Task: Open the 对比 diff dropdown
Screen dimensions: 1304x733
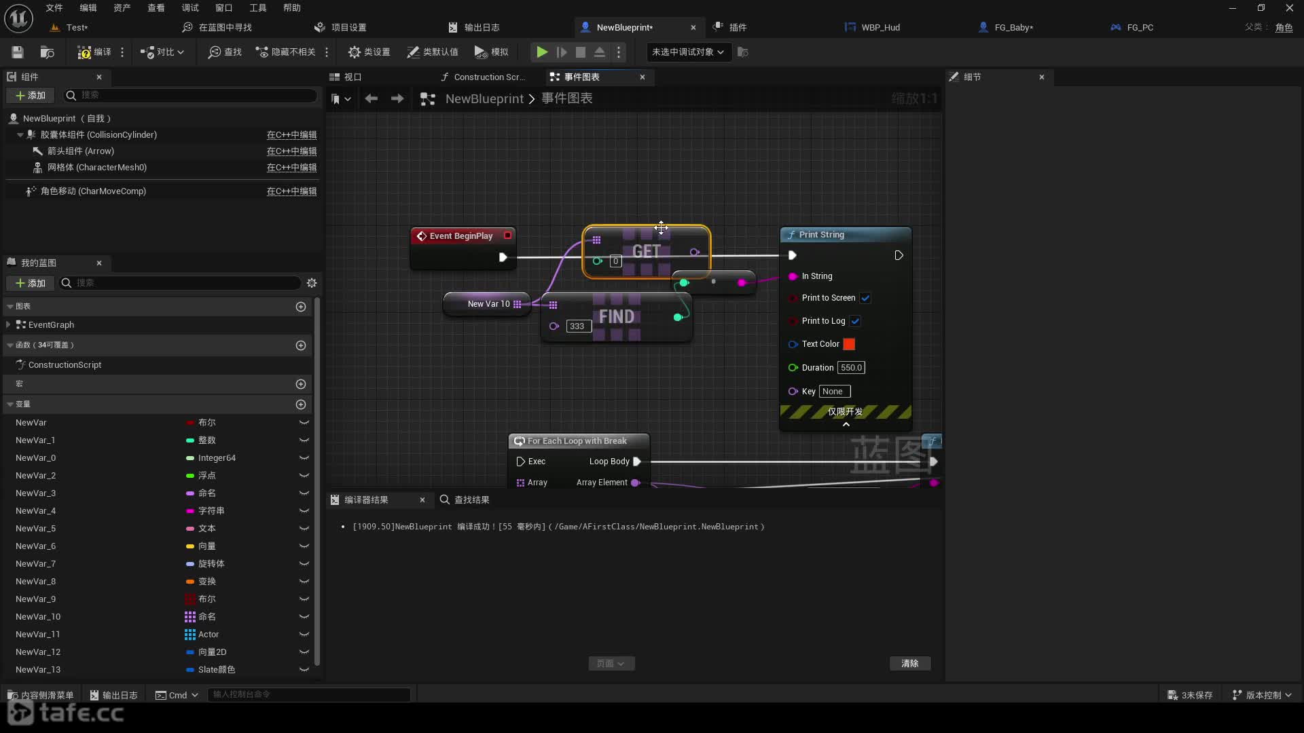Action: [x=162, y=52]
